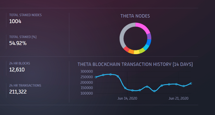Viewport: 215px width, 115px height.
Task: Click the yellow segment of Theta Nodes chart
Action: [137, 52]
